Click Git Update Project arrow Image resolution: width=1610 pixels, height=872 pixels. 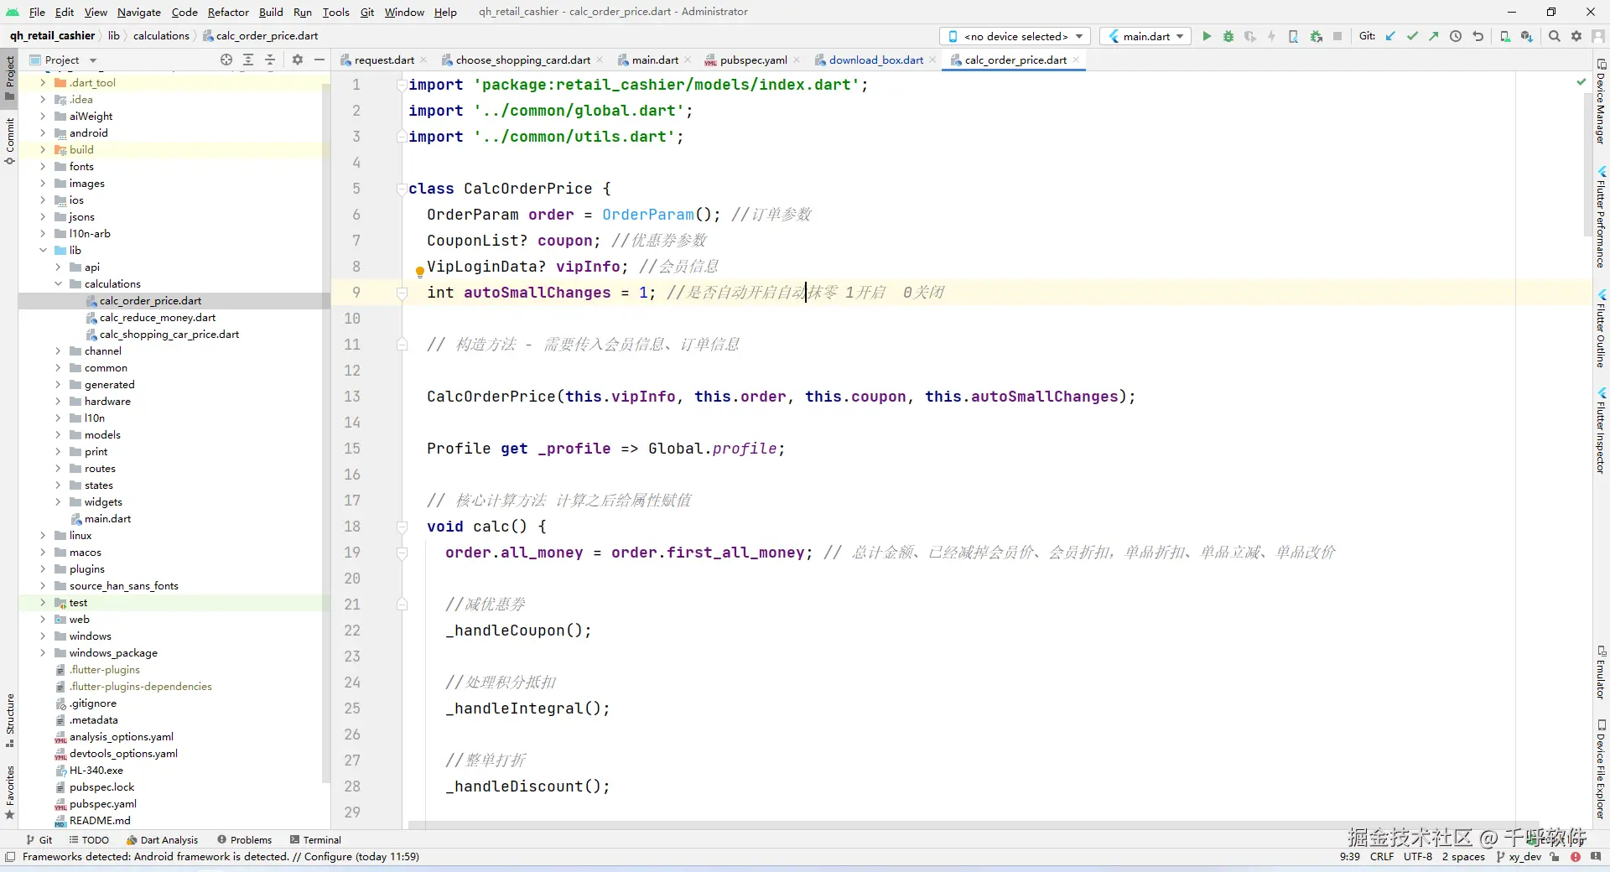coord(1390,36)
